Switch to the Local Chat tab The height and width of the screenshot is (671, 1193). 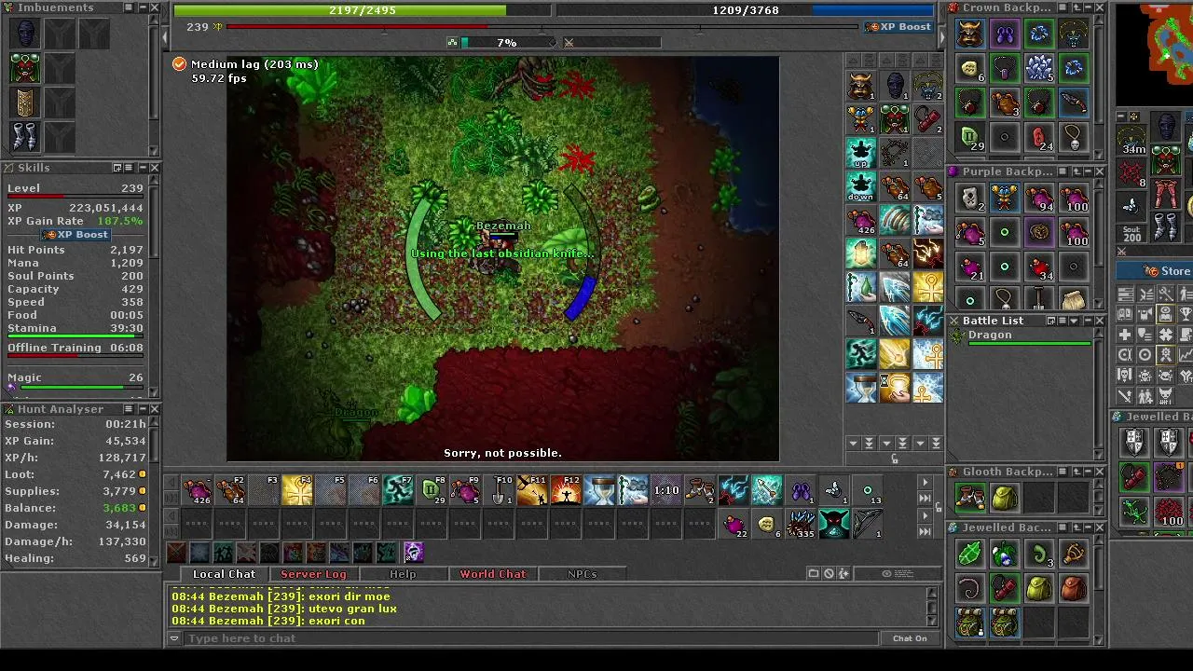pyautogui.click(x=224, y=574)
